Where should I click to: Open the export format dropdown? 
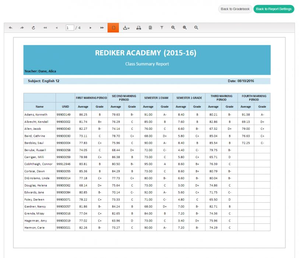pos(126,28)
